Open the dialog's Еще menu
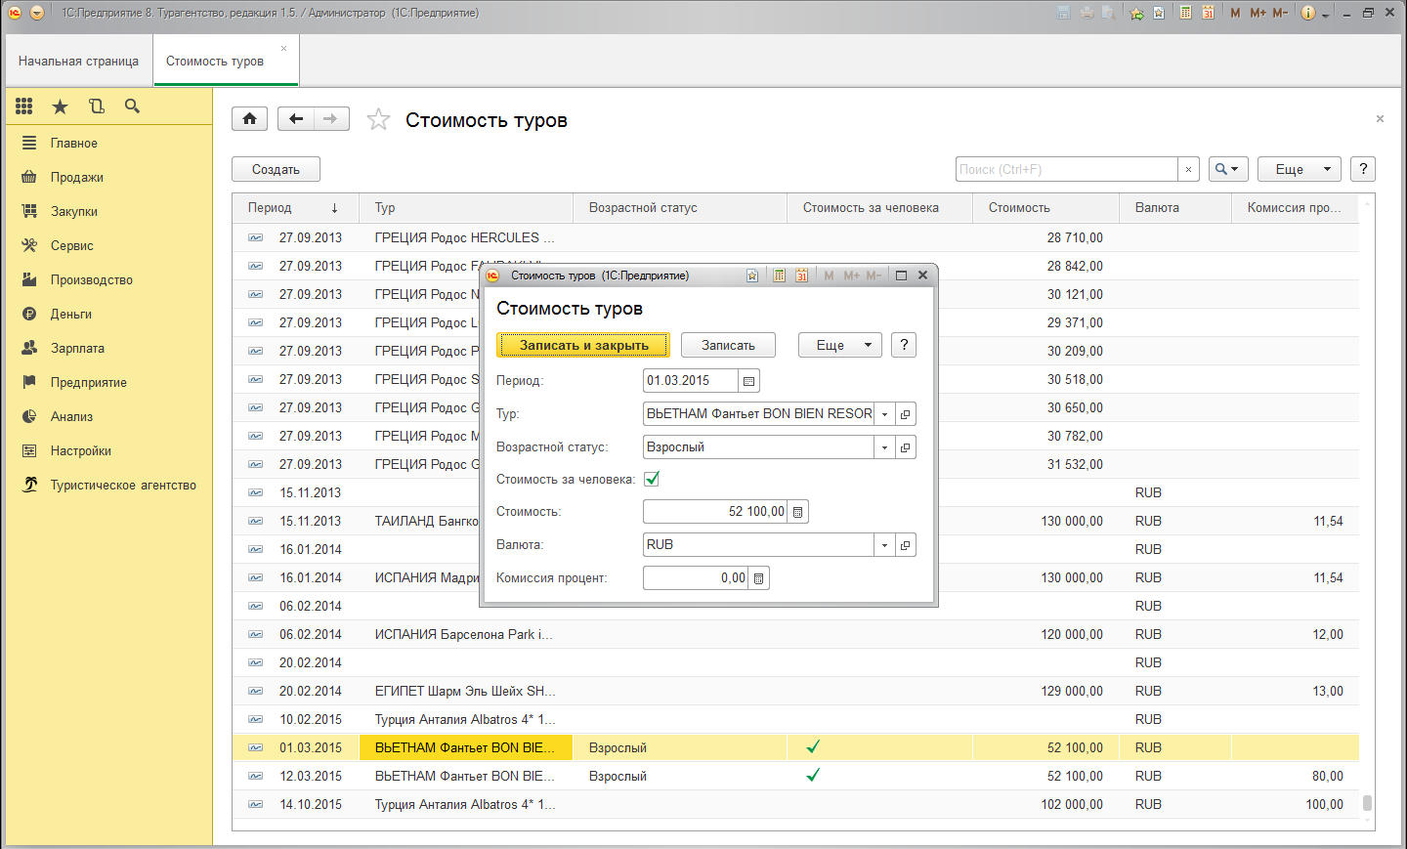Screen dimensions: 1407x849 (840, 345)
